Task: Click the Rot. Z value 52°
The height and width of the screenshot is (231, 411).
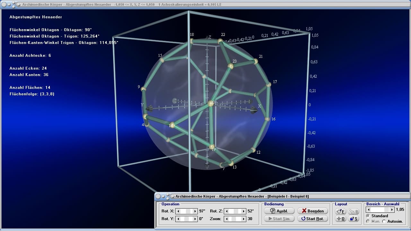Action: coord(251,211)
